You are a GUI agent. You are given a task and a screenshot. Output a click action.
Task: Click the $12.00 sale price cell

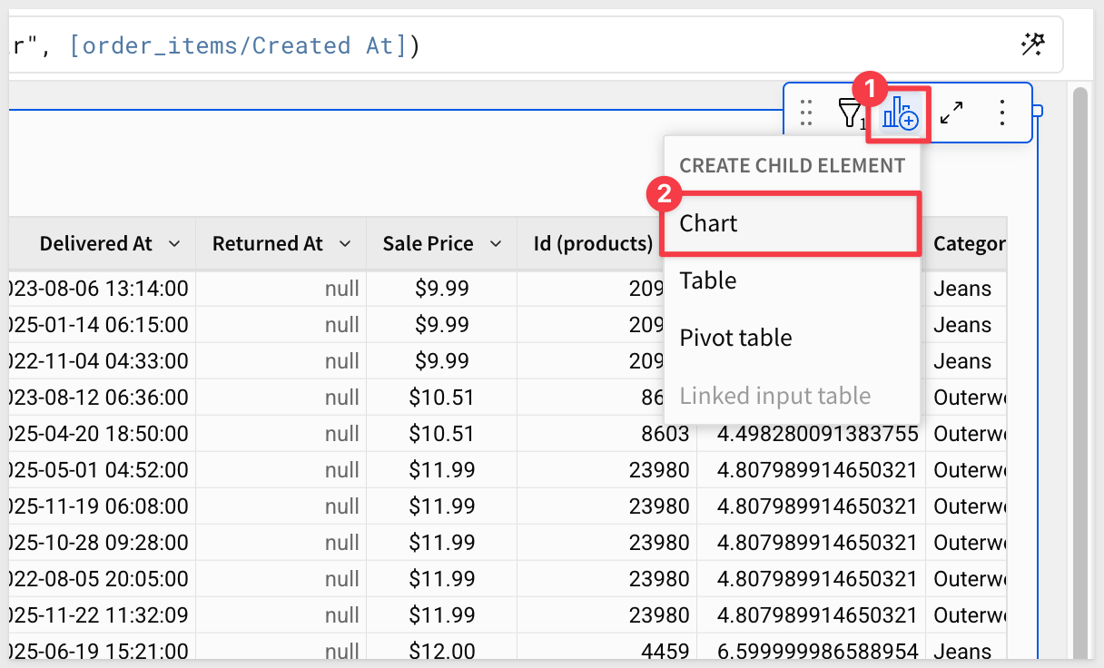click(x=441, y=651)
